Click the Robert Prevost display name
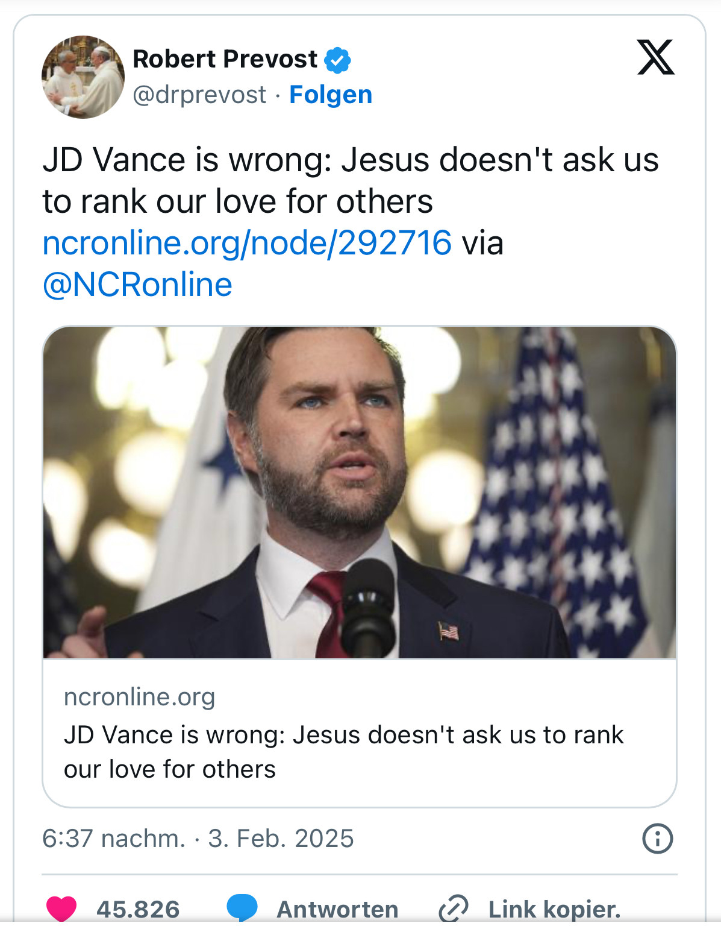The height and width of the screenshot is (926, 721). tap(225, 59)
